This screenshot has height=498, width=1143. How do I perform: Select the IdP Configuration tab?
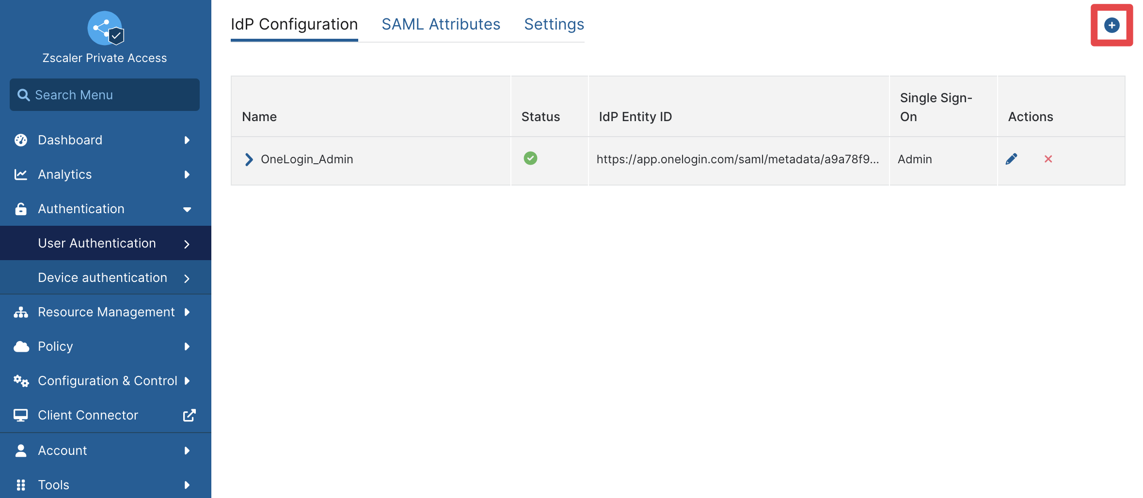[294, 24]
